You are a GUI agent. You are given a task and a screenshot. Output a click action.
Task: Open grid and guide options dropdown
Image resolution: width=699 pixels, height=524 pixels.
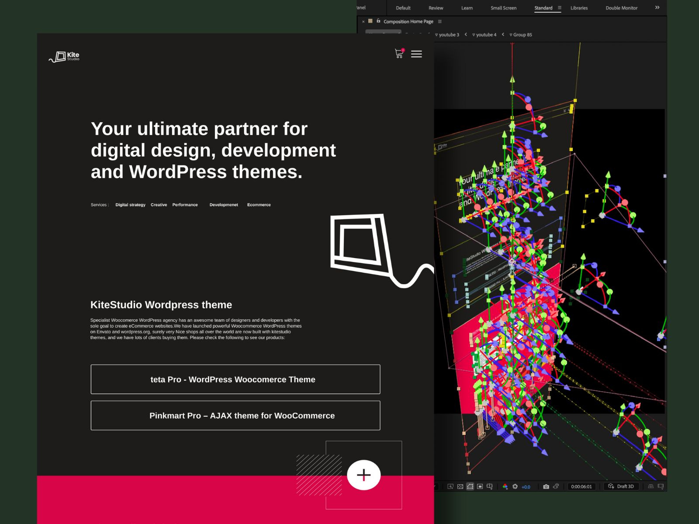coord(490,486)
